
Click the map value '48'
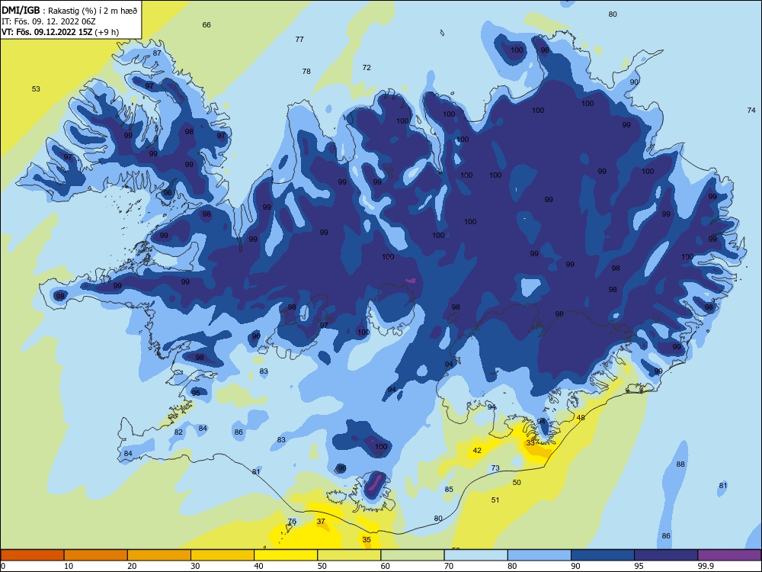point(581,418)
